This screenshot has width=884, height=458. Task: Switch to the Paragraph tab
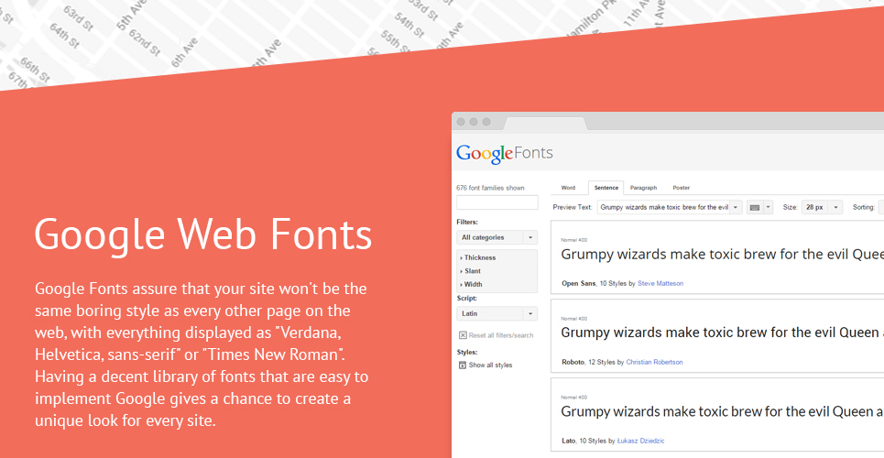[643, 188]
